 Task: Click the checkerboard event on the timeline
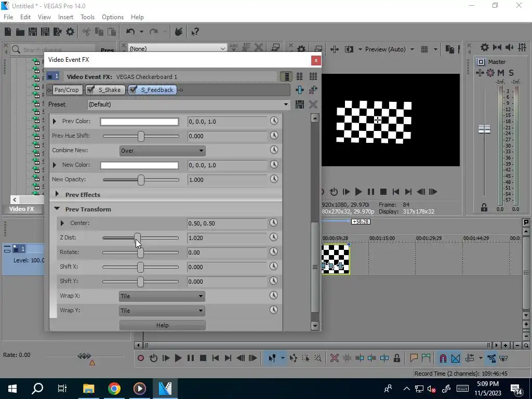[x=336, y=259]
